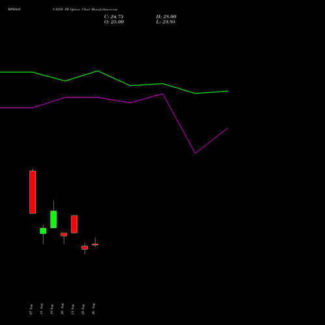Image resolution: width=325 pixels, height=325 pixels.
Task: Click the '07 Aug' date axis label
Action: coord(31,309)
